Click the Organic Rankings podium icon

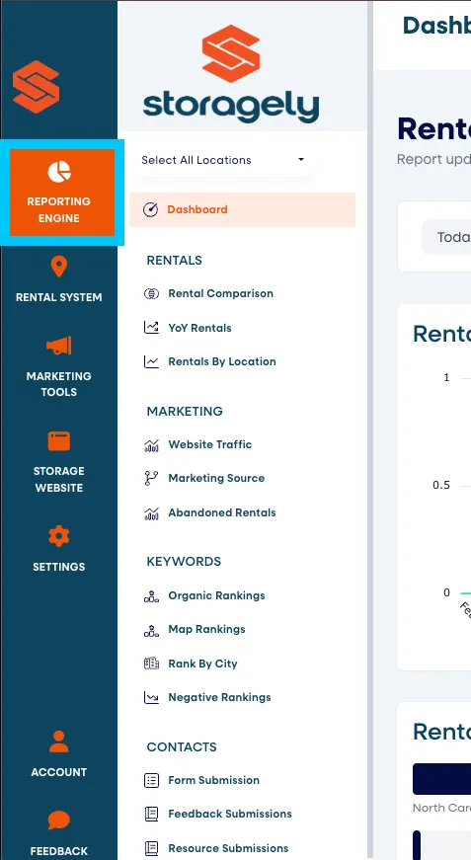coord(151,595)
